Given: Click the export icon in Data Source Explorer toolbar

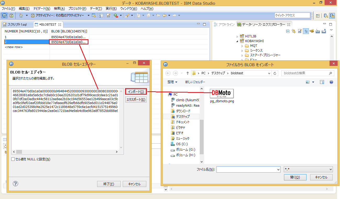Looking at the screenshot, I should click(x=324, y=31).
